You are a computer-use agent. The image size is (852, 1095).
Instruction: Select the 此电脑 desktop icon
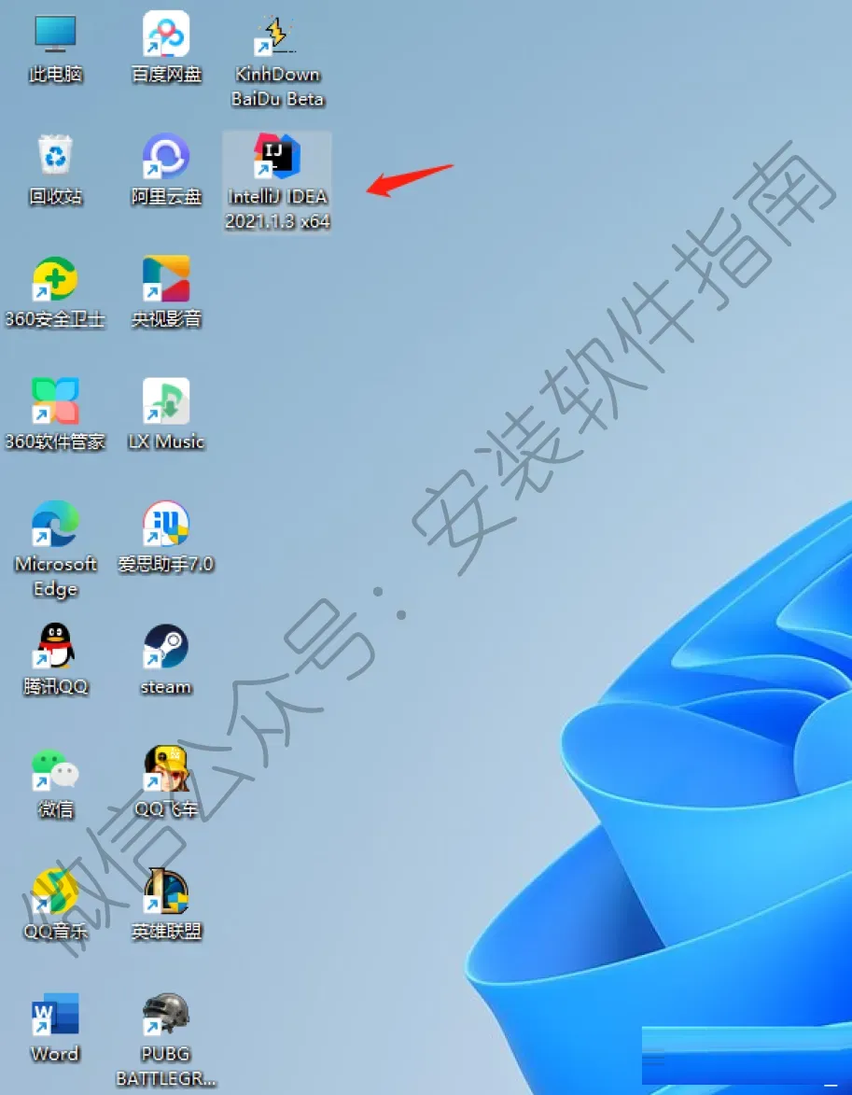(x=55, y=35)
